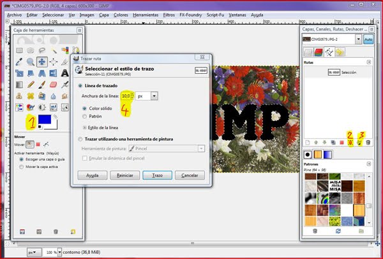Select the Color Picker eyedropper tool

[19, 62]
